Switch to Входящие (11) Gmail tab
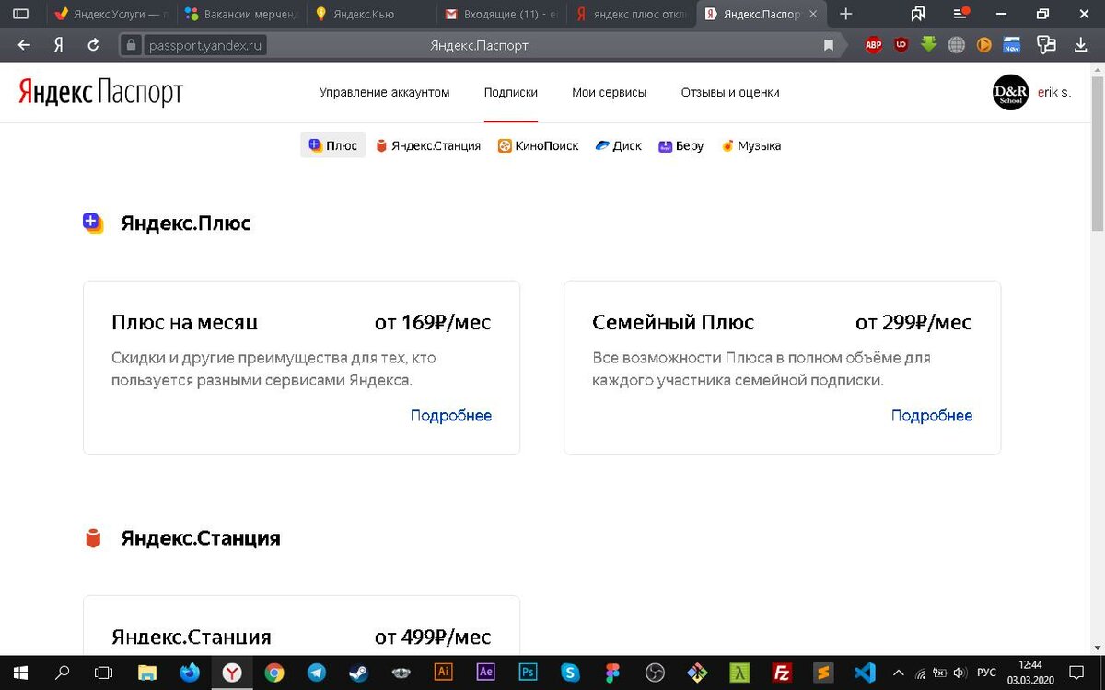 (x=502, y=14)
